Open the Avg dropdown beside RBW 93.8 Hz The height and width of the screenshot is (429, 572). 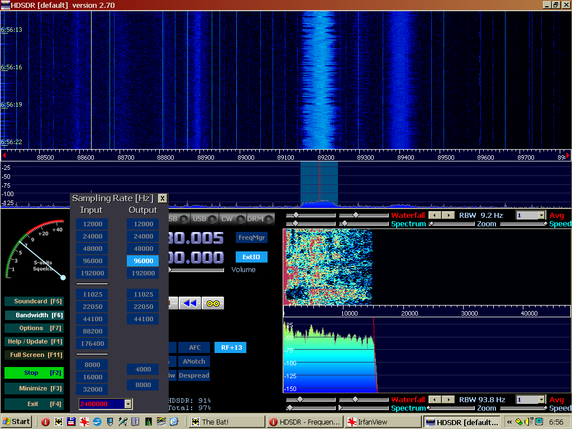[x=542, y=399]
